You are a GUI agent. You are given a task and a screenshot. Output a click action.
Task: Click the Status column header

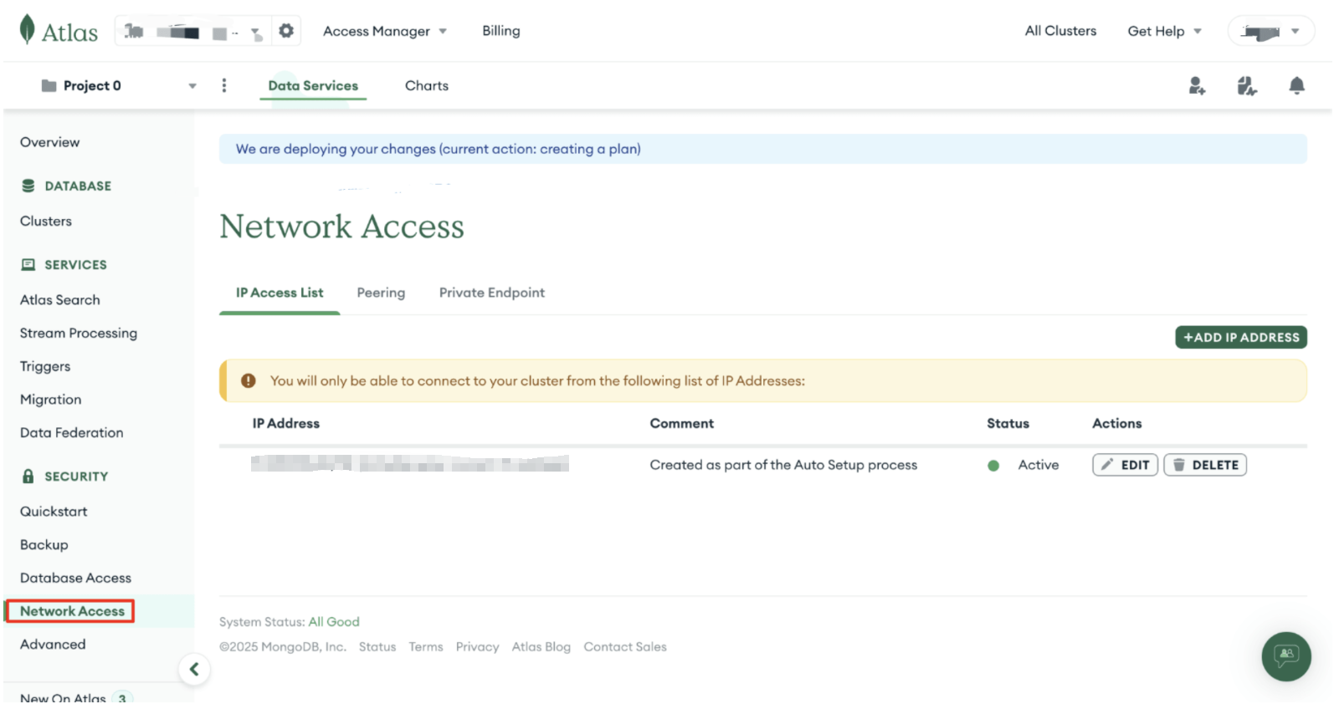[x=1008, y=424]
